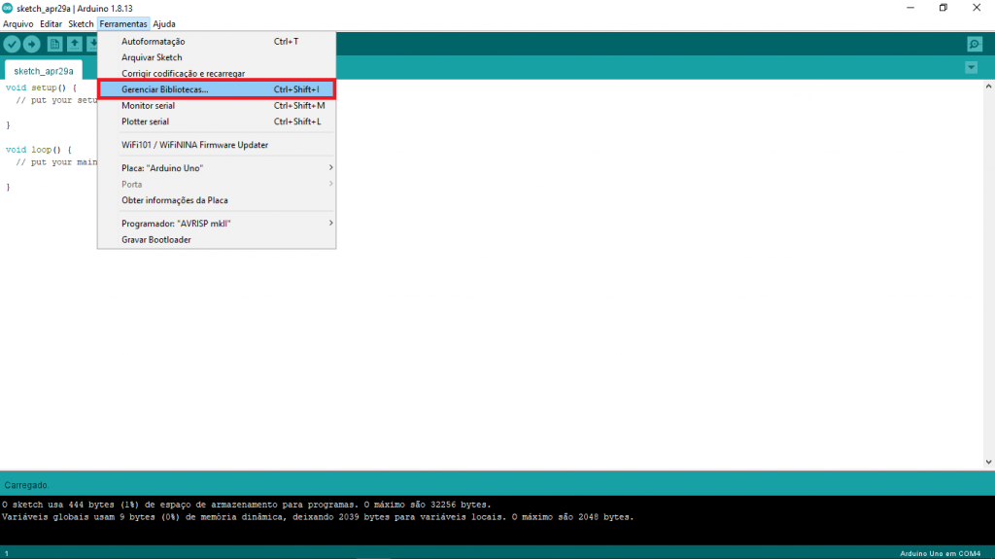Select Gravar Bootloader menu item
The height and width of the screenshot is (559, 995).
pyautogui.click(x=155, y=239)
